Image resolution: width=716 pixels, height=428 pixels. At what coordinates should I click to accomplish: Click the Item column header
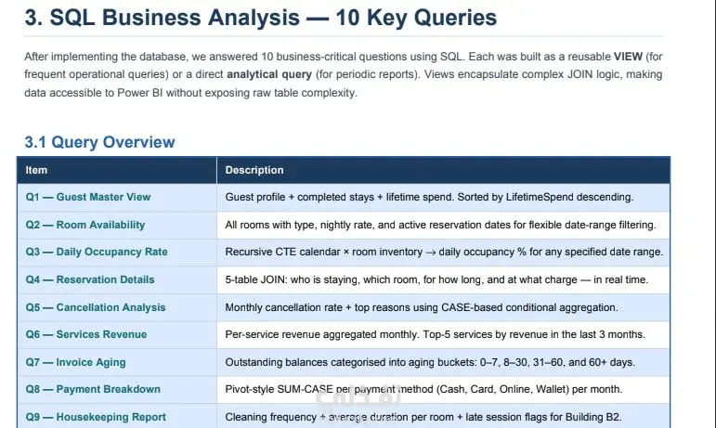point(36,170)
